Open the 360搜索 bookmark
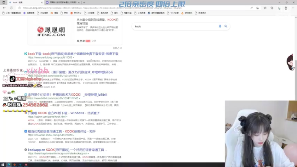The image size is (297, 167). click(89, 13)
